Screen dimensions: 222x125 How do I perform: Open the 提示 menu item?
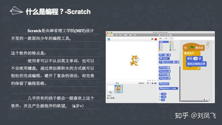(131, 35)
